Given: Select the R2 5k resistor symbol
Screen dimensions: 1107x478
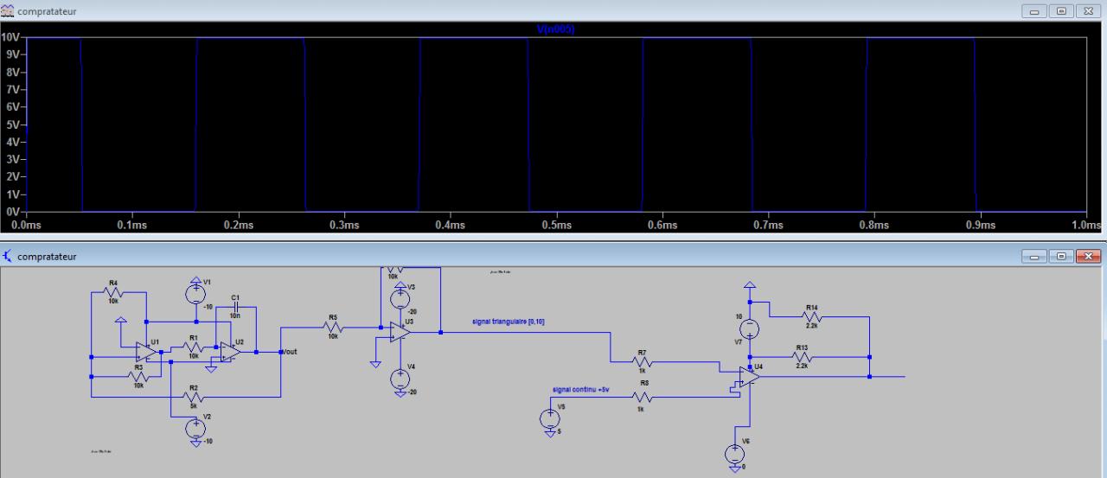Looking at the screenshot, I should [x=194, y=397].
